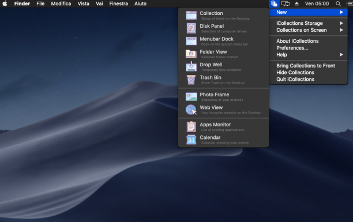The width and height of the screenshot is (353, 222).
Task: Click 'Slideshow of your pictures' text
Action: pyautogui.click(x=222, y=100)
